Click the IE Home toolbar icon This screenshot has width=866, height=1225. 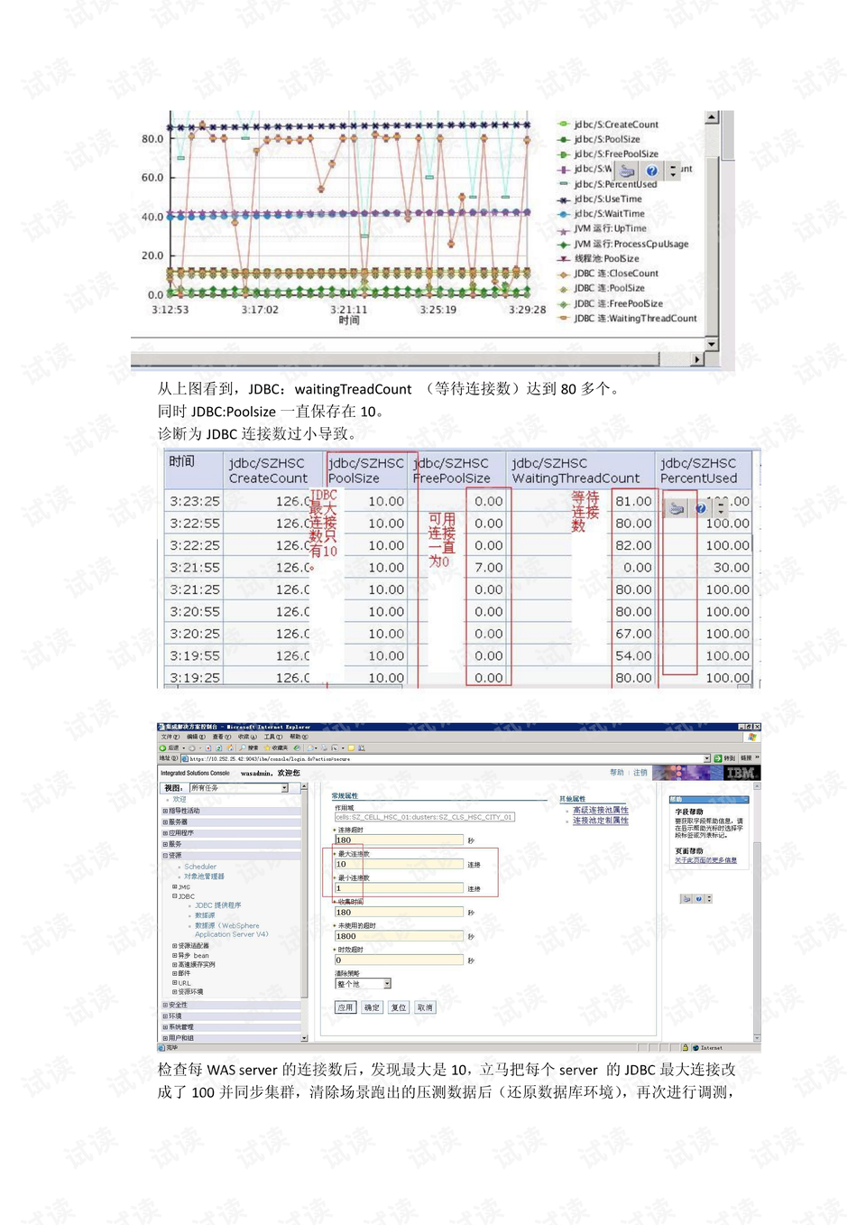229,747
